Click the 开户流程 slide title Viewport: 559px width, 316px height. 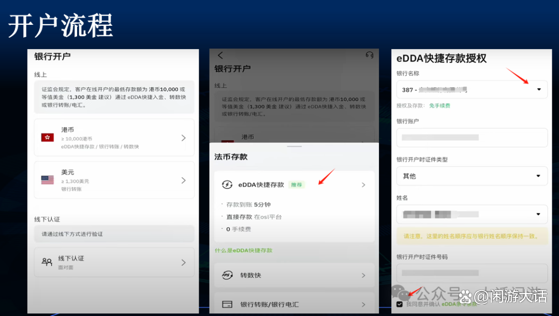click(x=61, y=26)
